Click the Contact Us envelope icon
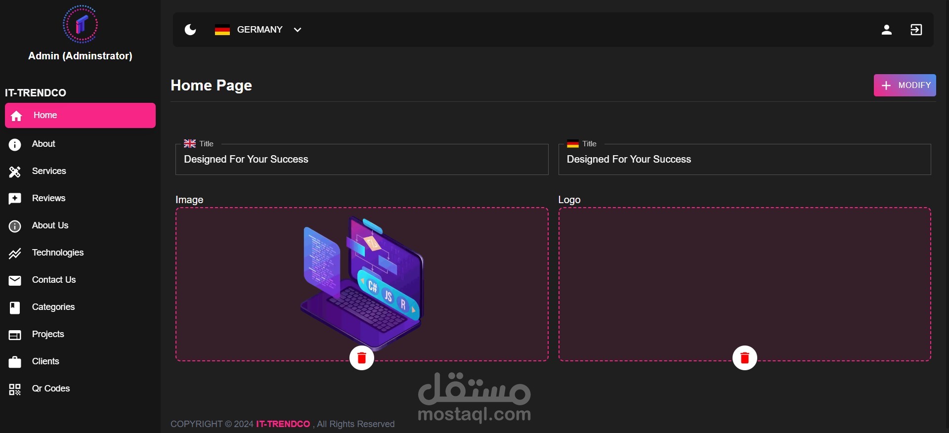This screenshot has height=433, width=949. pos(15,281)
